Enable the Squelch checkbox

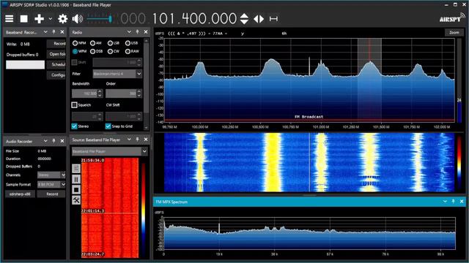pyautogui.click(x=75, y=105)
